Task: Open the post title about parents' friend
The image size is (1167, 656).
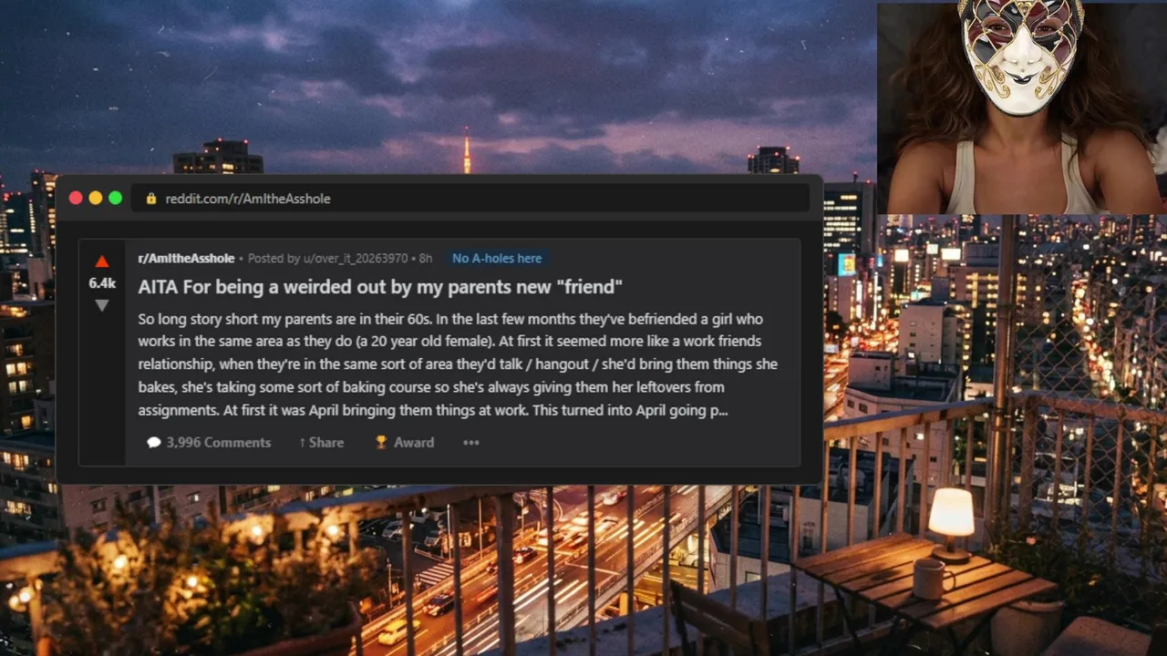Action: click(380, 287)
